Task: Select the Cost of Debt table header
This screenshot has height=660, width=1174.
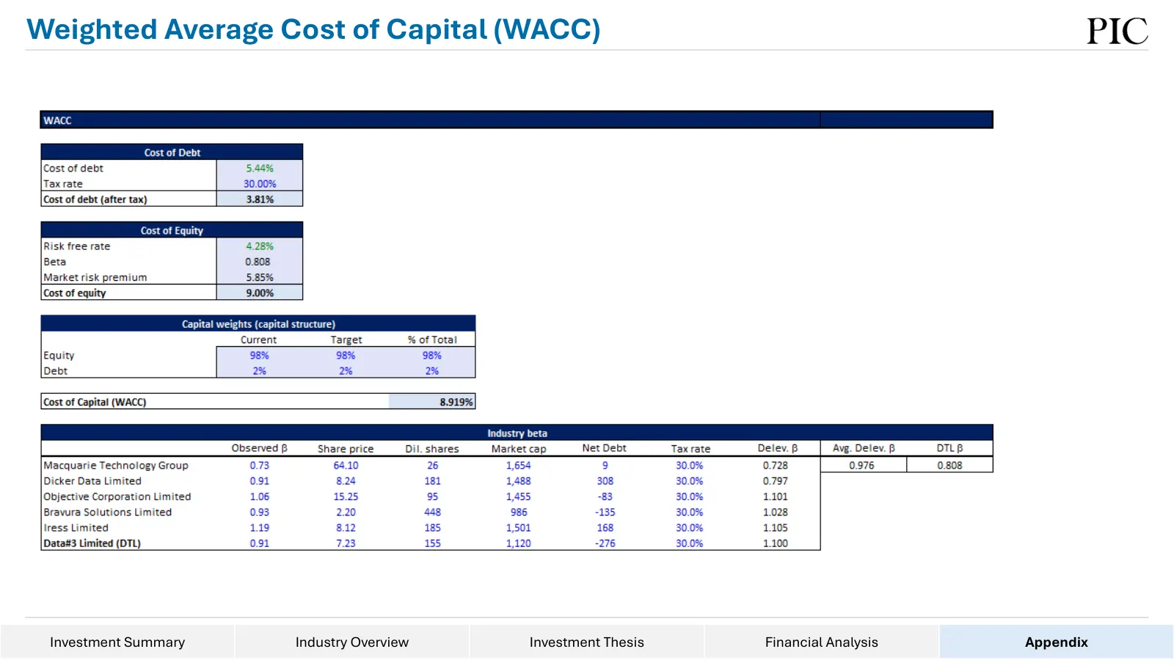Action: pos(172,153)
